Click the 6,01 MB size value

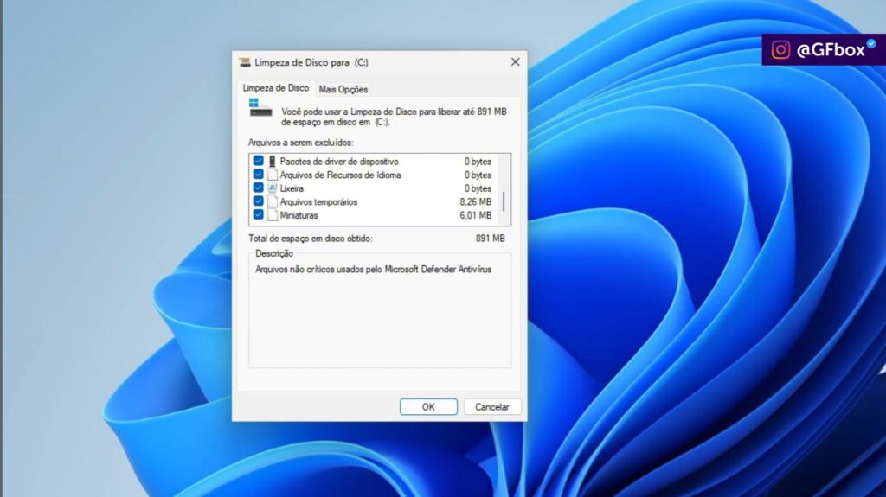pos(475,215)
